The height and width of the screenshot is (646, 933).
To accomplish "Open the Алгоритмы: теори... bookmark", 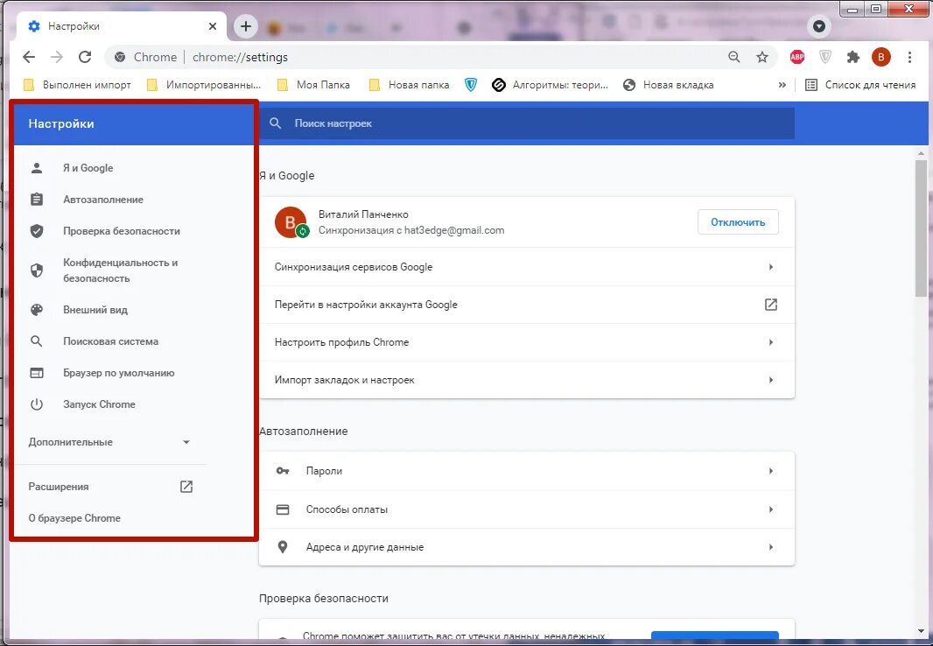I will pos(551,85).
